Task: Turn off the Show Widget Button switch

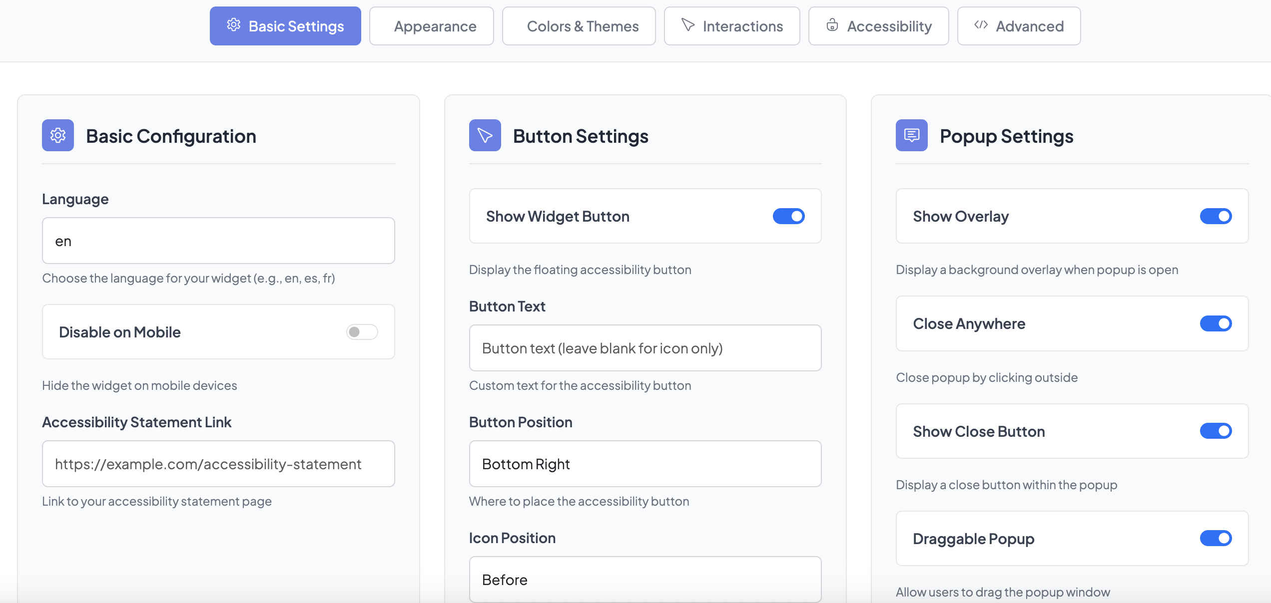Action: coord(788,216)
